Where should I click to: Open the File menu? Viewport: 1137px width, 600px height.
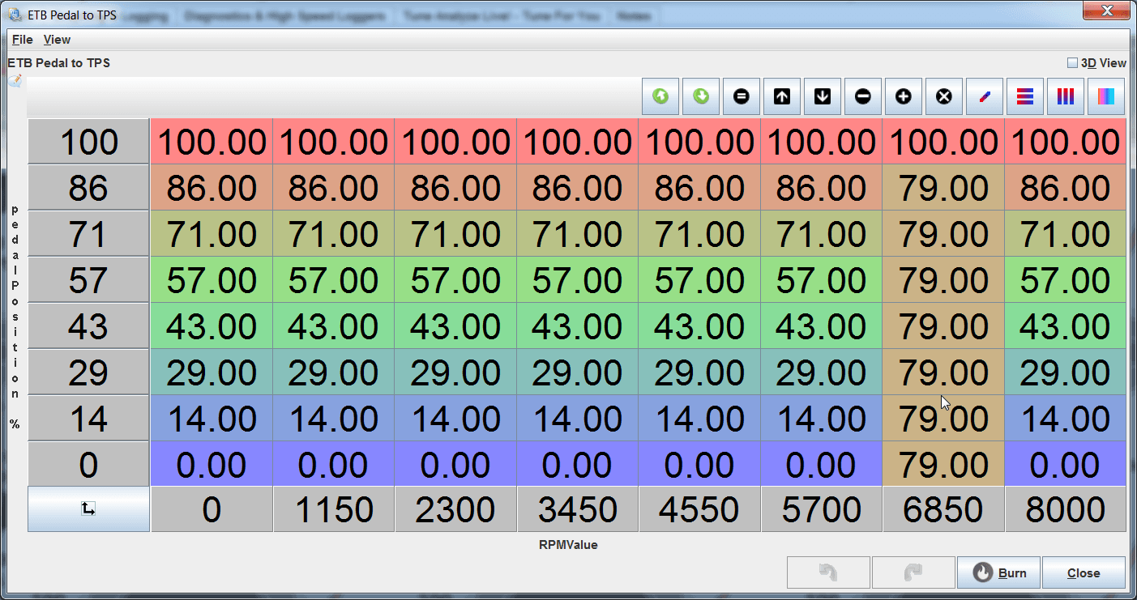23,39
